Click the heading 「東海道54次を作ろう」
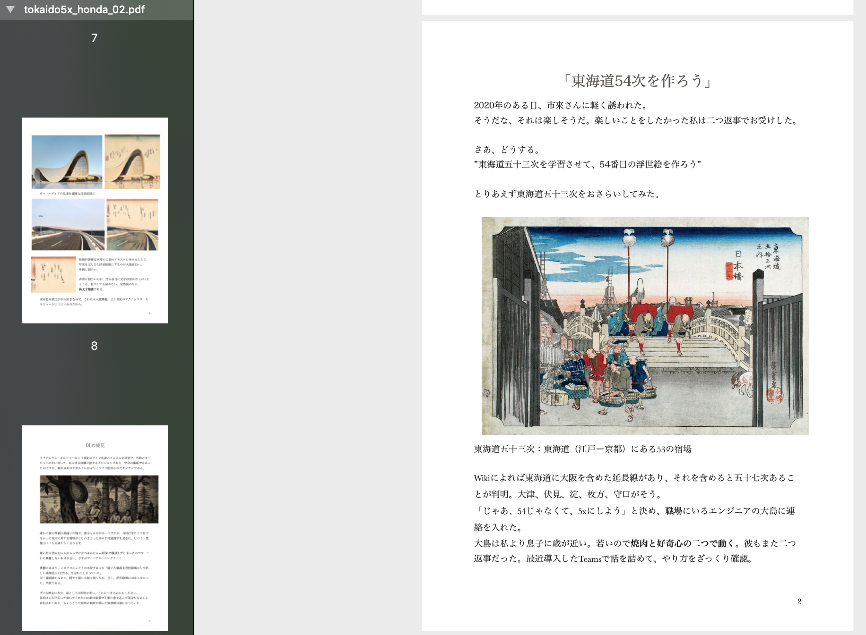Screen dimensions: 866x635 tap(637, 81)
